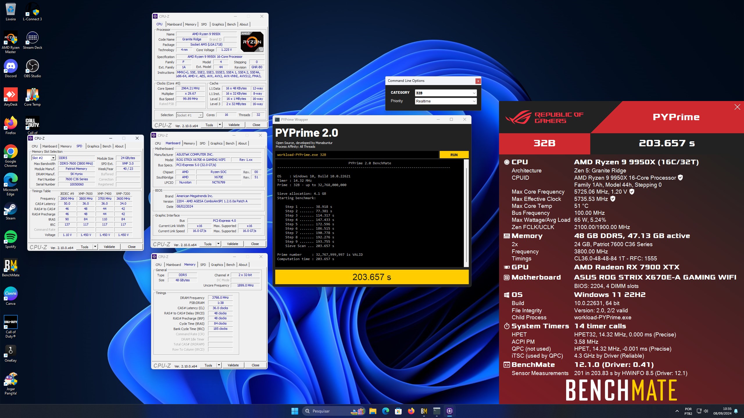Open Graphics tab in SPD CPU-Z window
Screen dimensions: 744x418
tap(93, 146)
